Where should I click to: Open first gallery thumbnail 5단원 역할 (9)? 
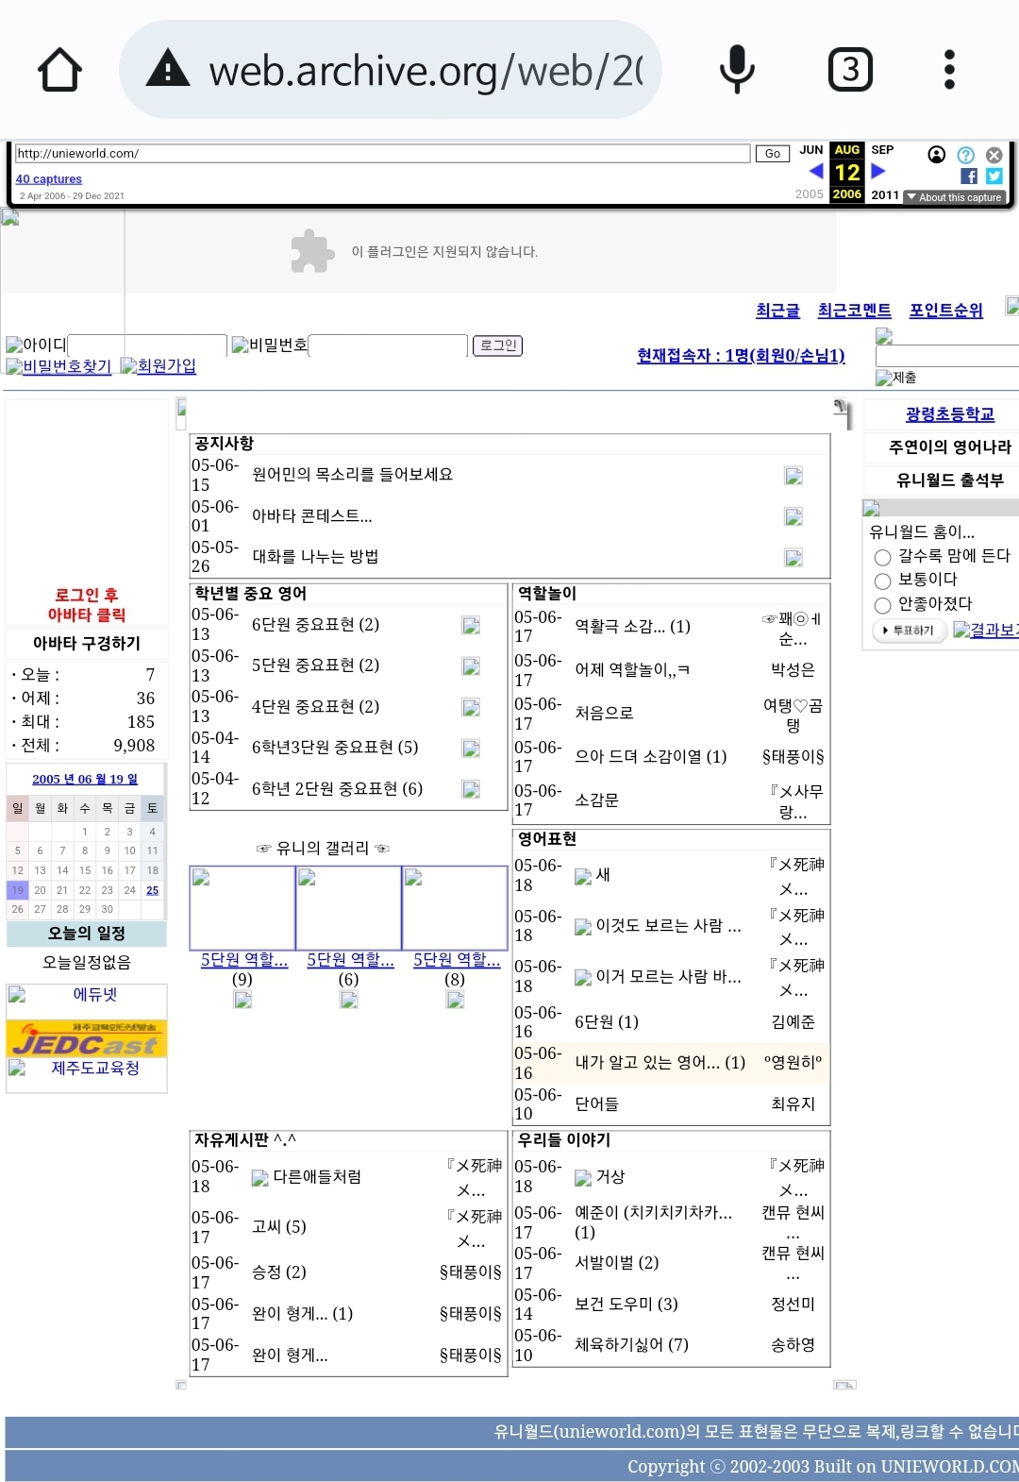coord(242,908)
